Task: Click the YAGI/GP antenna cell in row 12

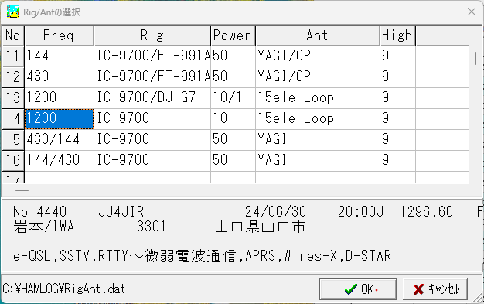Action: click(x=318, y=77)
